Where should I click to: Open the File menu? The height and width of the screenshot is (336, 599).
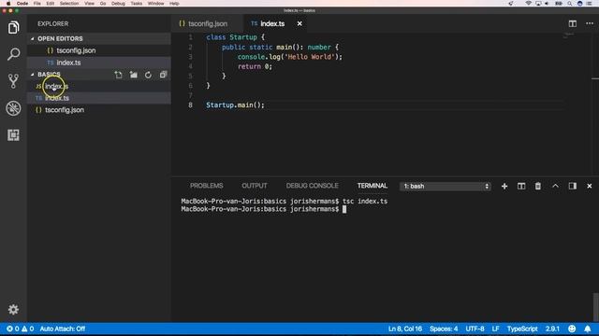pos(37,4)
